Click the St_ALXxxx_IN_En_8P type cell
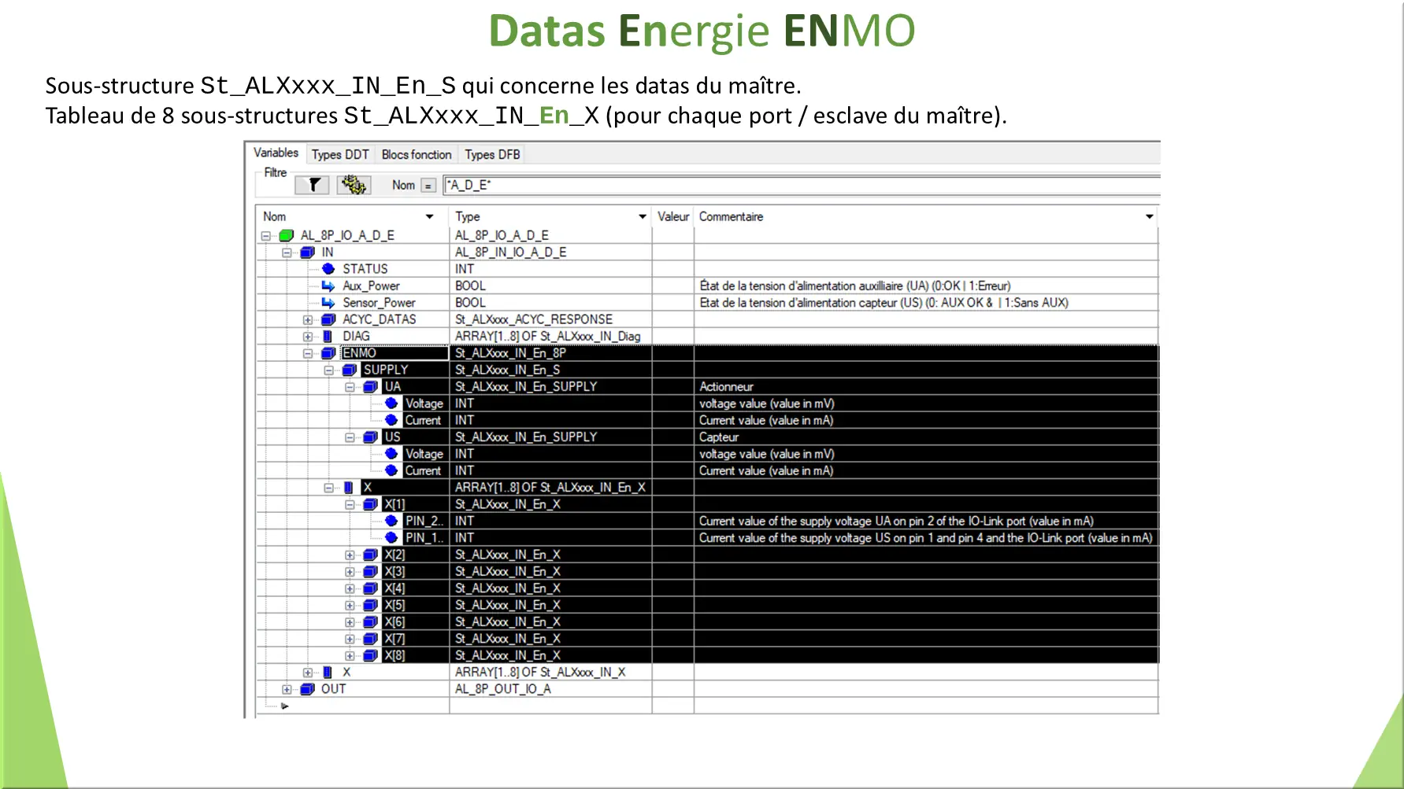The height and width of the screenshot is (789, 1404). coord(550,353)
